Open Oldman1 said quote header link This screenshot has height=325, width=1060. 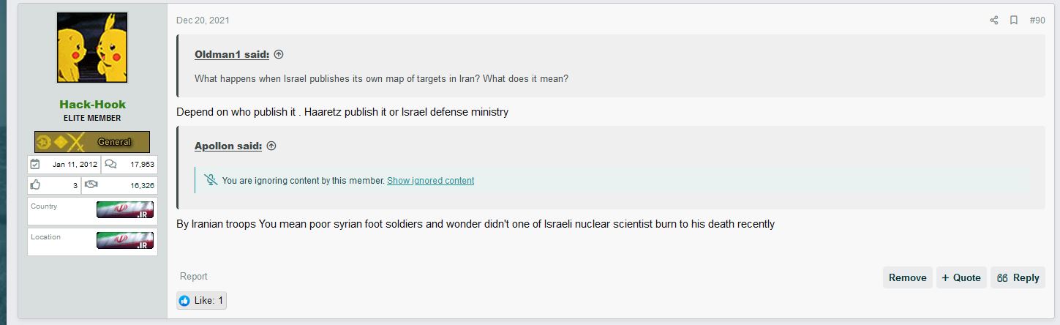(232, 55)
